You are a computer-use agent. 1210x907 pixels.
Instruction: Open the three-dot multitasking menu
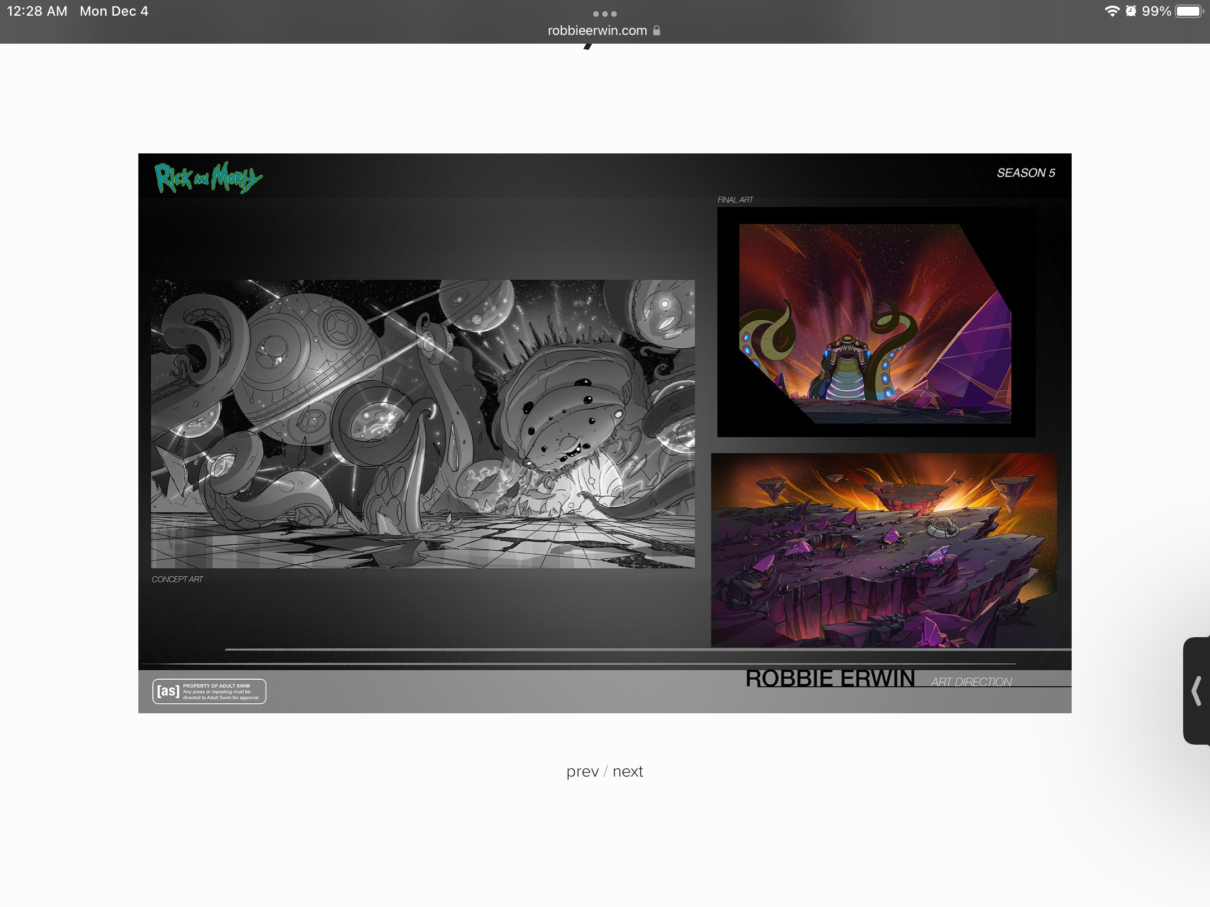pos(605,14)
